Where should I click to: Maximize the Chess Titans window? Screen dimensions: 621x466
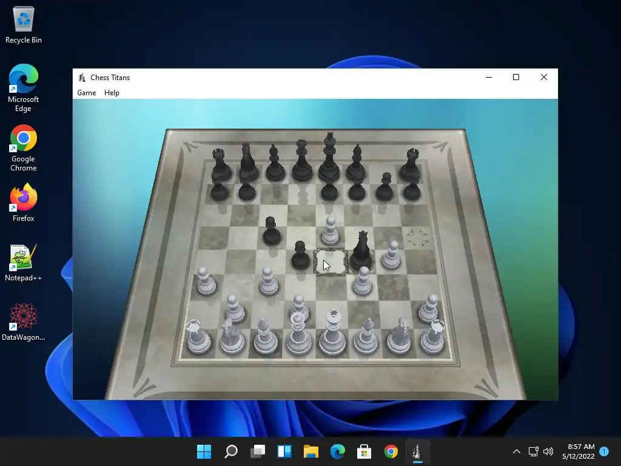point(516,77)
